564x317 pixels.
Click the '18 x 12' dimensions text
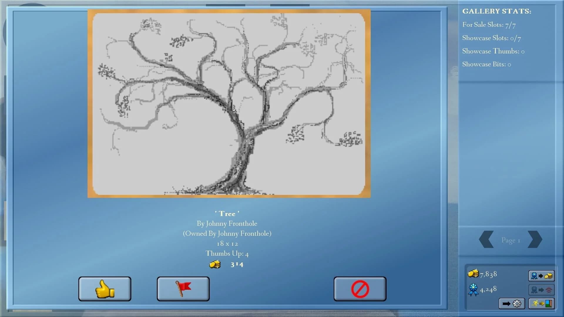[227, 243]
